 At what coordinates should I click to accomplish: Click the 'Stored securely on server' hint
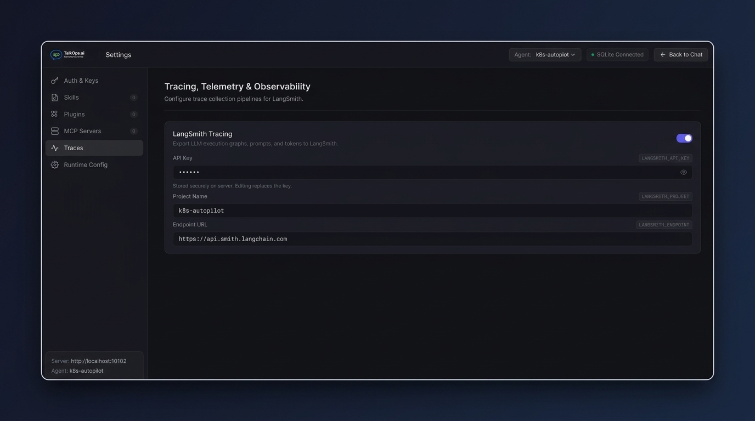tap(232, 186)
